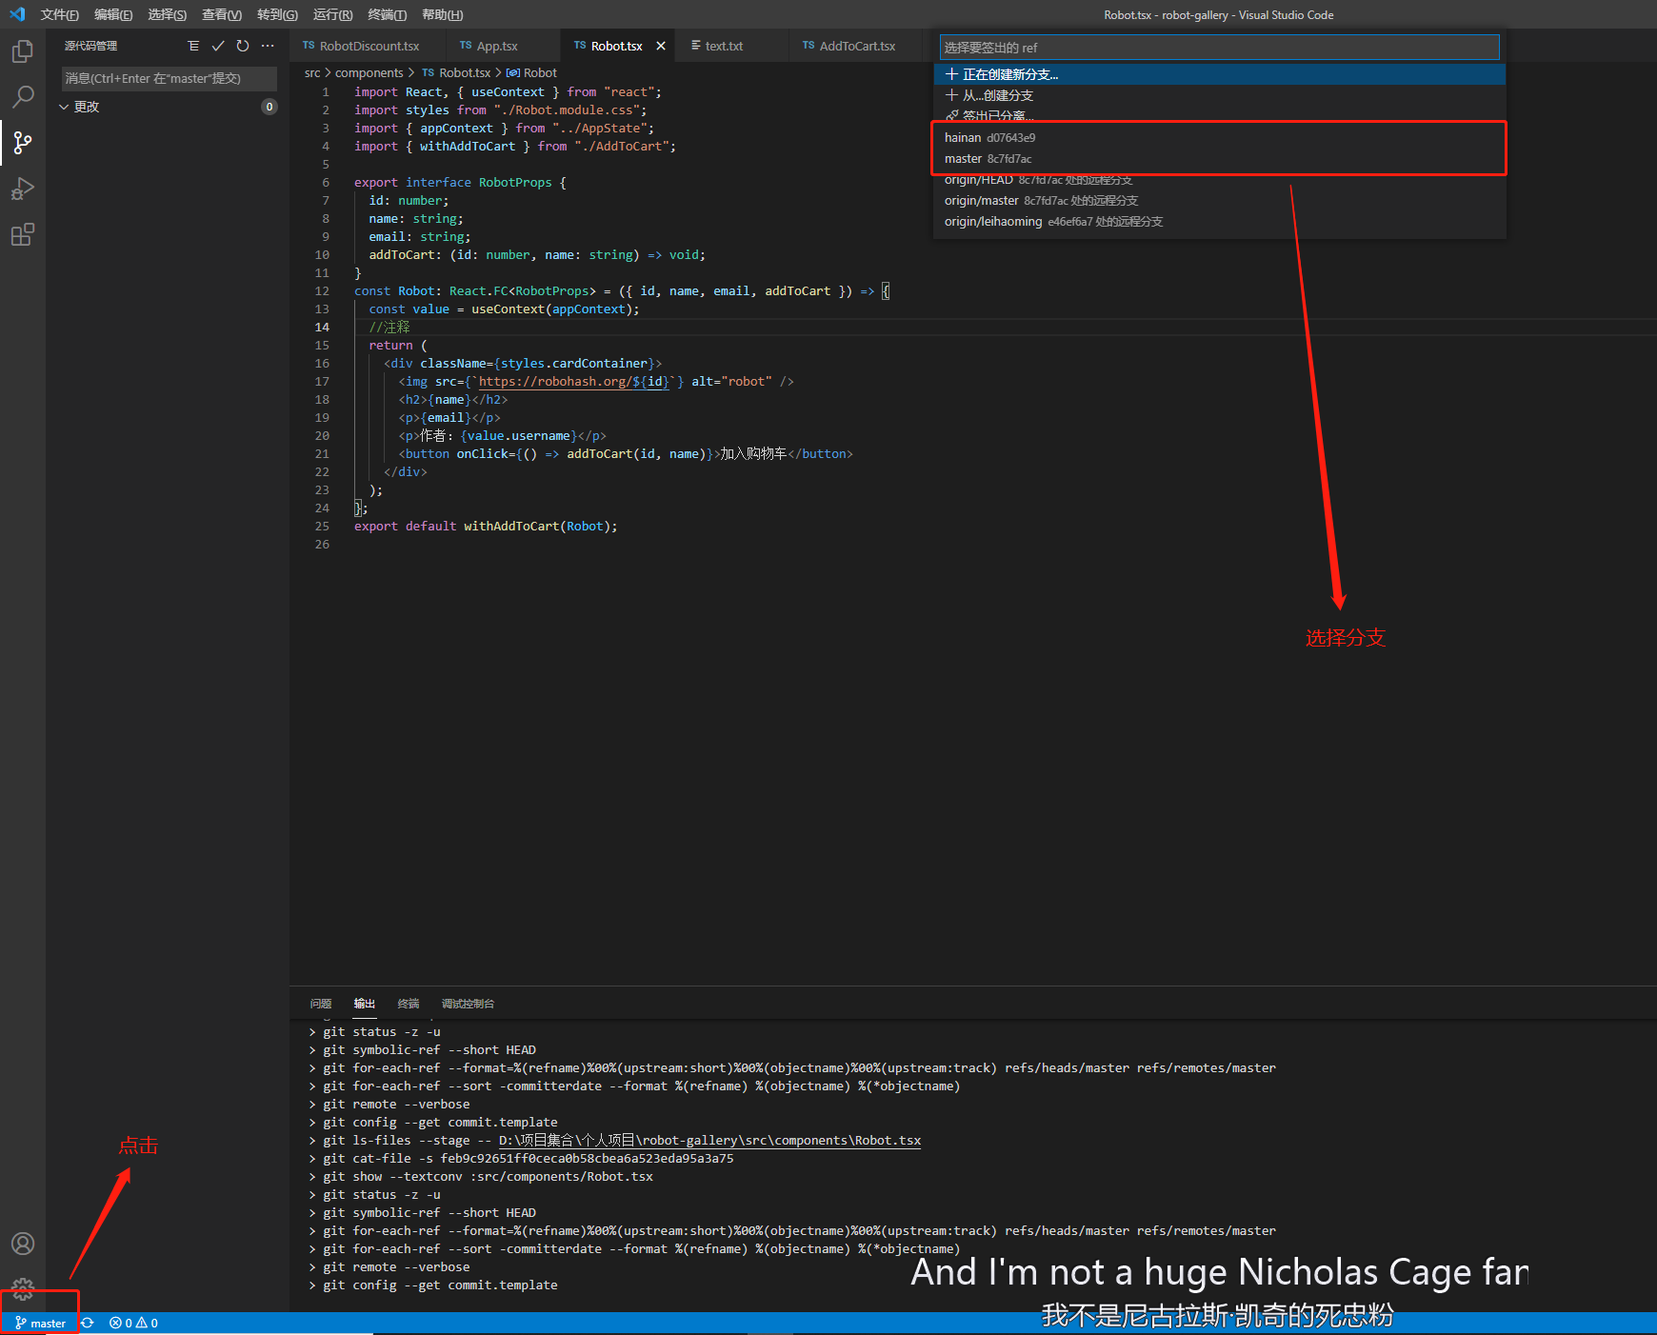Open the Search sidebar icon
The image size is (1657, 1335).
coord(23,96)
